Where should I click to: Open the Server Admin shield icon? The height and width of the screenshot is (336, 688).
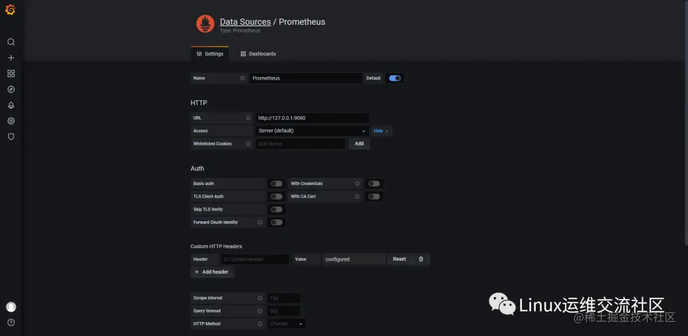click(x=11, y=136)
